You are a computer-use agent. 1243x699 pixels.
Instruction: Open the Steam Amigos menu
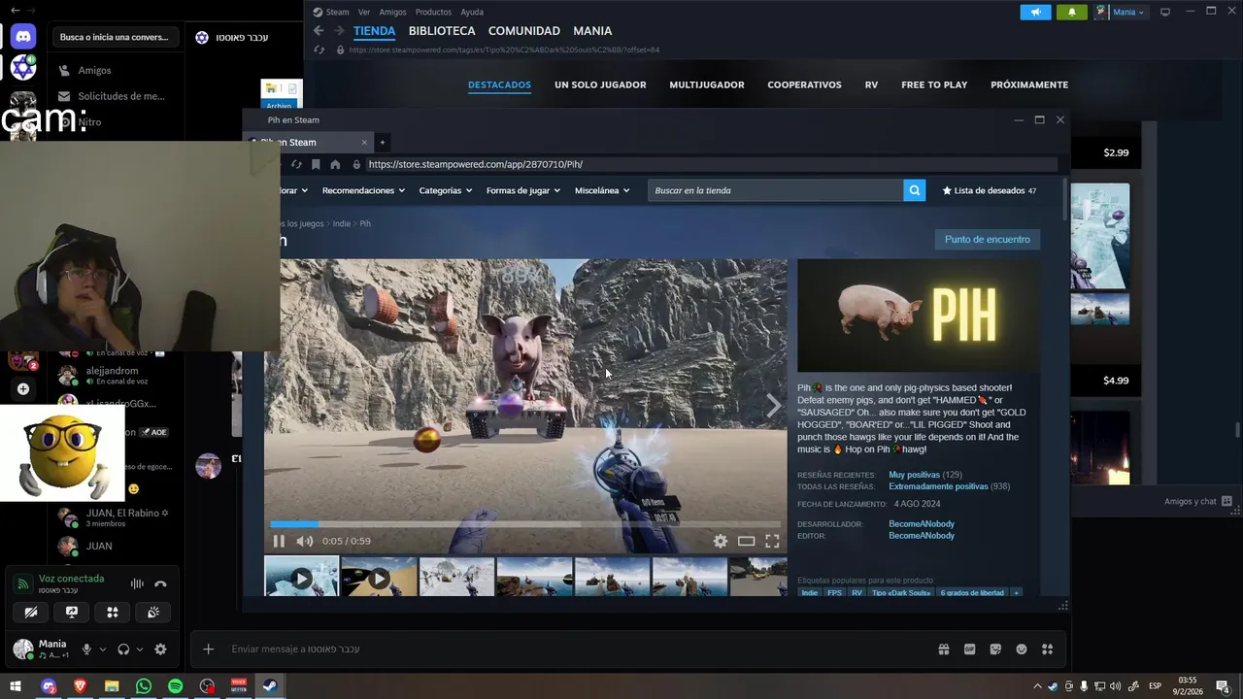tap(392, 12)
